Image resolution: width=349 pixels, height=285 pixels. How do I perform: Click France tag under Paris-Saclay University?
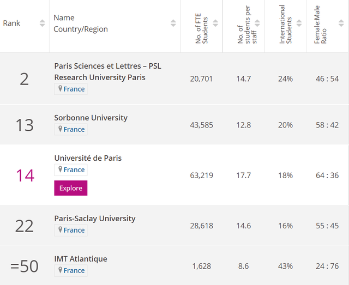[x=71, y=231]
